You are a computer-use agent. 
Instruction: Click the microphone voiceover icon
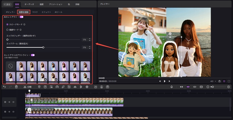click(172, 87)
